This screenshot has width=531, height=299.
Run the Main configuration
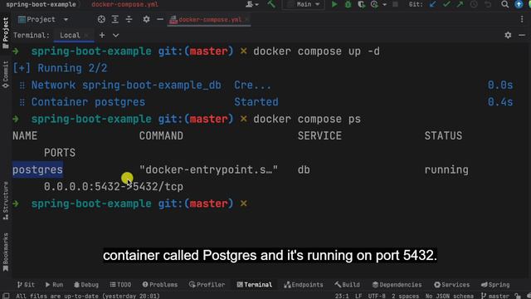[334, 4]
